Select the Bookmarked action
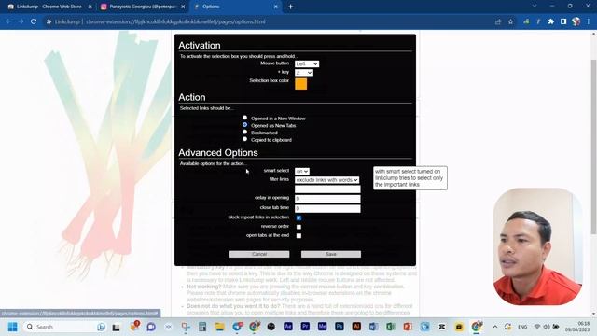This screenshot has height=336, width=597. tap(244, 132)
